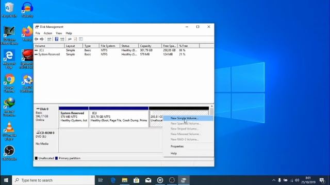Sort by the Free Space column header
Image resolution: width=330 pixels, height=185 pixels.
click(170, 46)
